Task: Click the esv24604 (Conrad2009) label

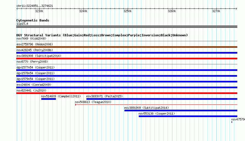Action: (34, 85)
